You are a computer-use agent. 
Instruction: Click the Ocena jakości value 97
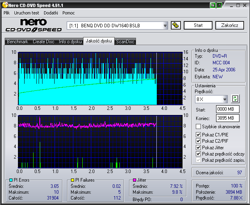click(x=239, y=173)
